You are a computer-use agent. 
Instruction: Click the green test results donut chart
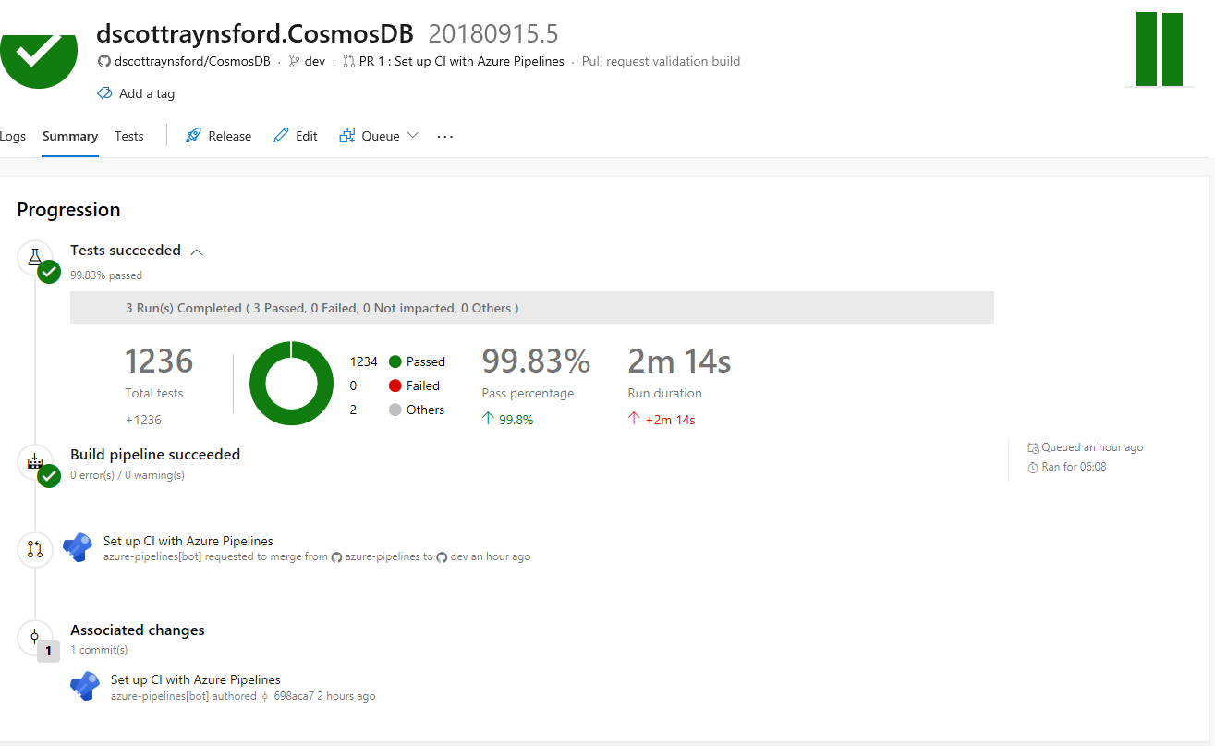click(x=292, y=383)
